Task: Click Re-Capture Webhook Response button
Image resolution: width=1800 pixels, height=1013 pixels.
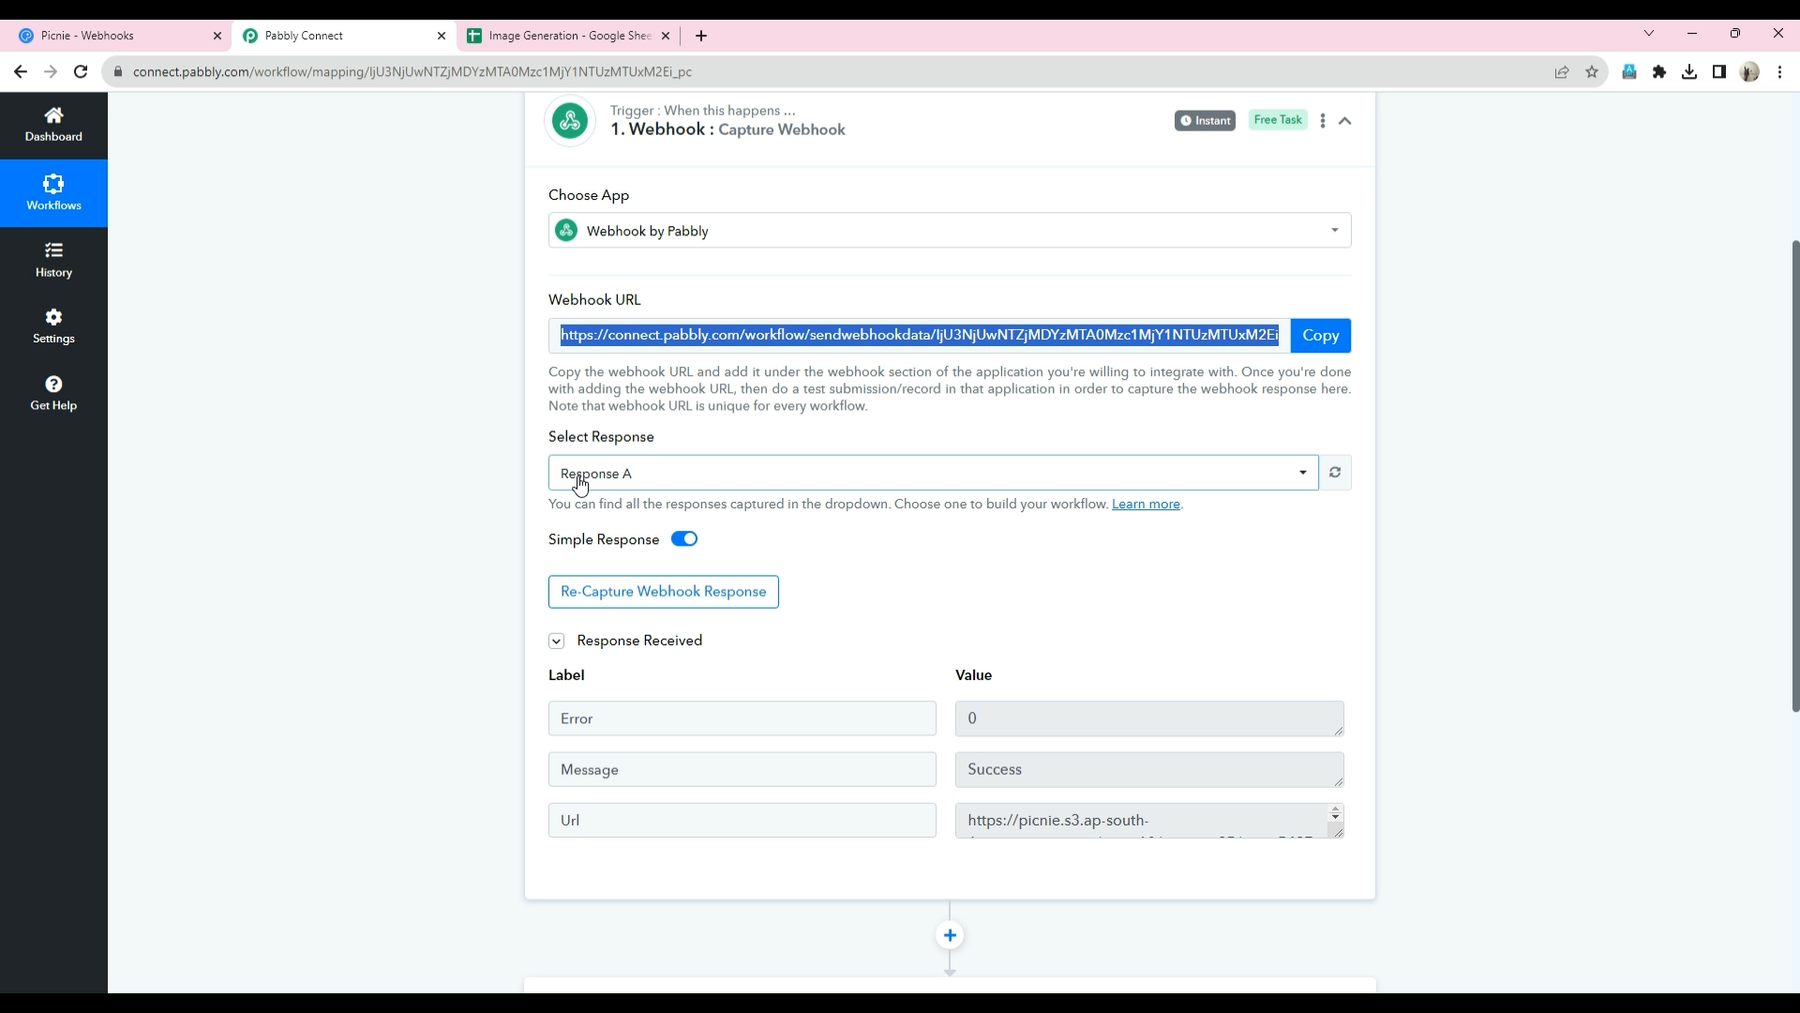Action: [x=663, y=592]
